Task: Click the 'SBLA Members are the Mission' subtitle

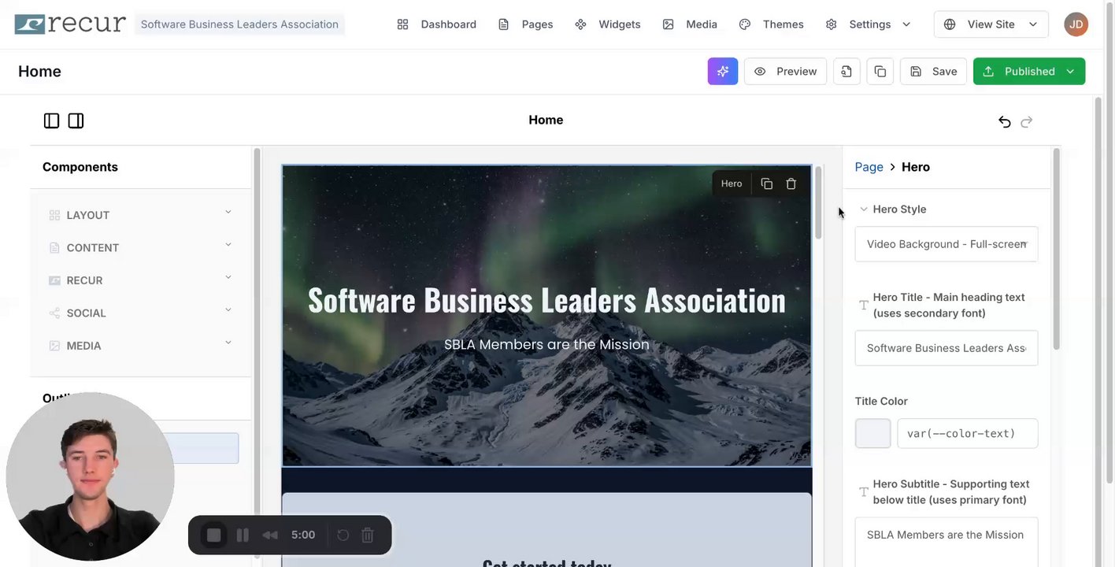Action: tap(546, 344)
